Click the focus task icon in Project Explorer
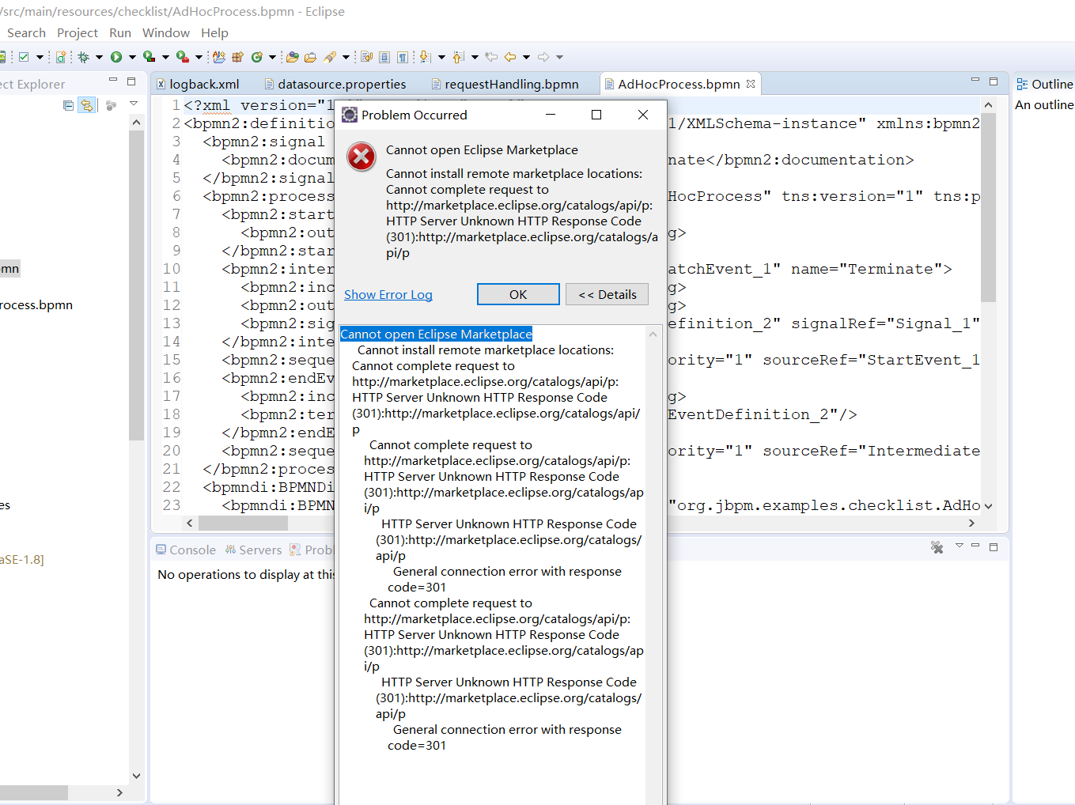The image size is (1075, 805). 111,105
